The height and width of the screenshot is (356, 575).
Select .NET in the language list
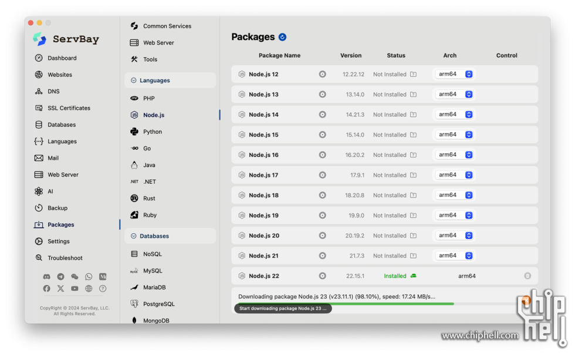(143, 182)
